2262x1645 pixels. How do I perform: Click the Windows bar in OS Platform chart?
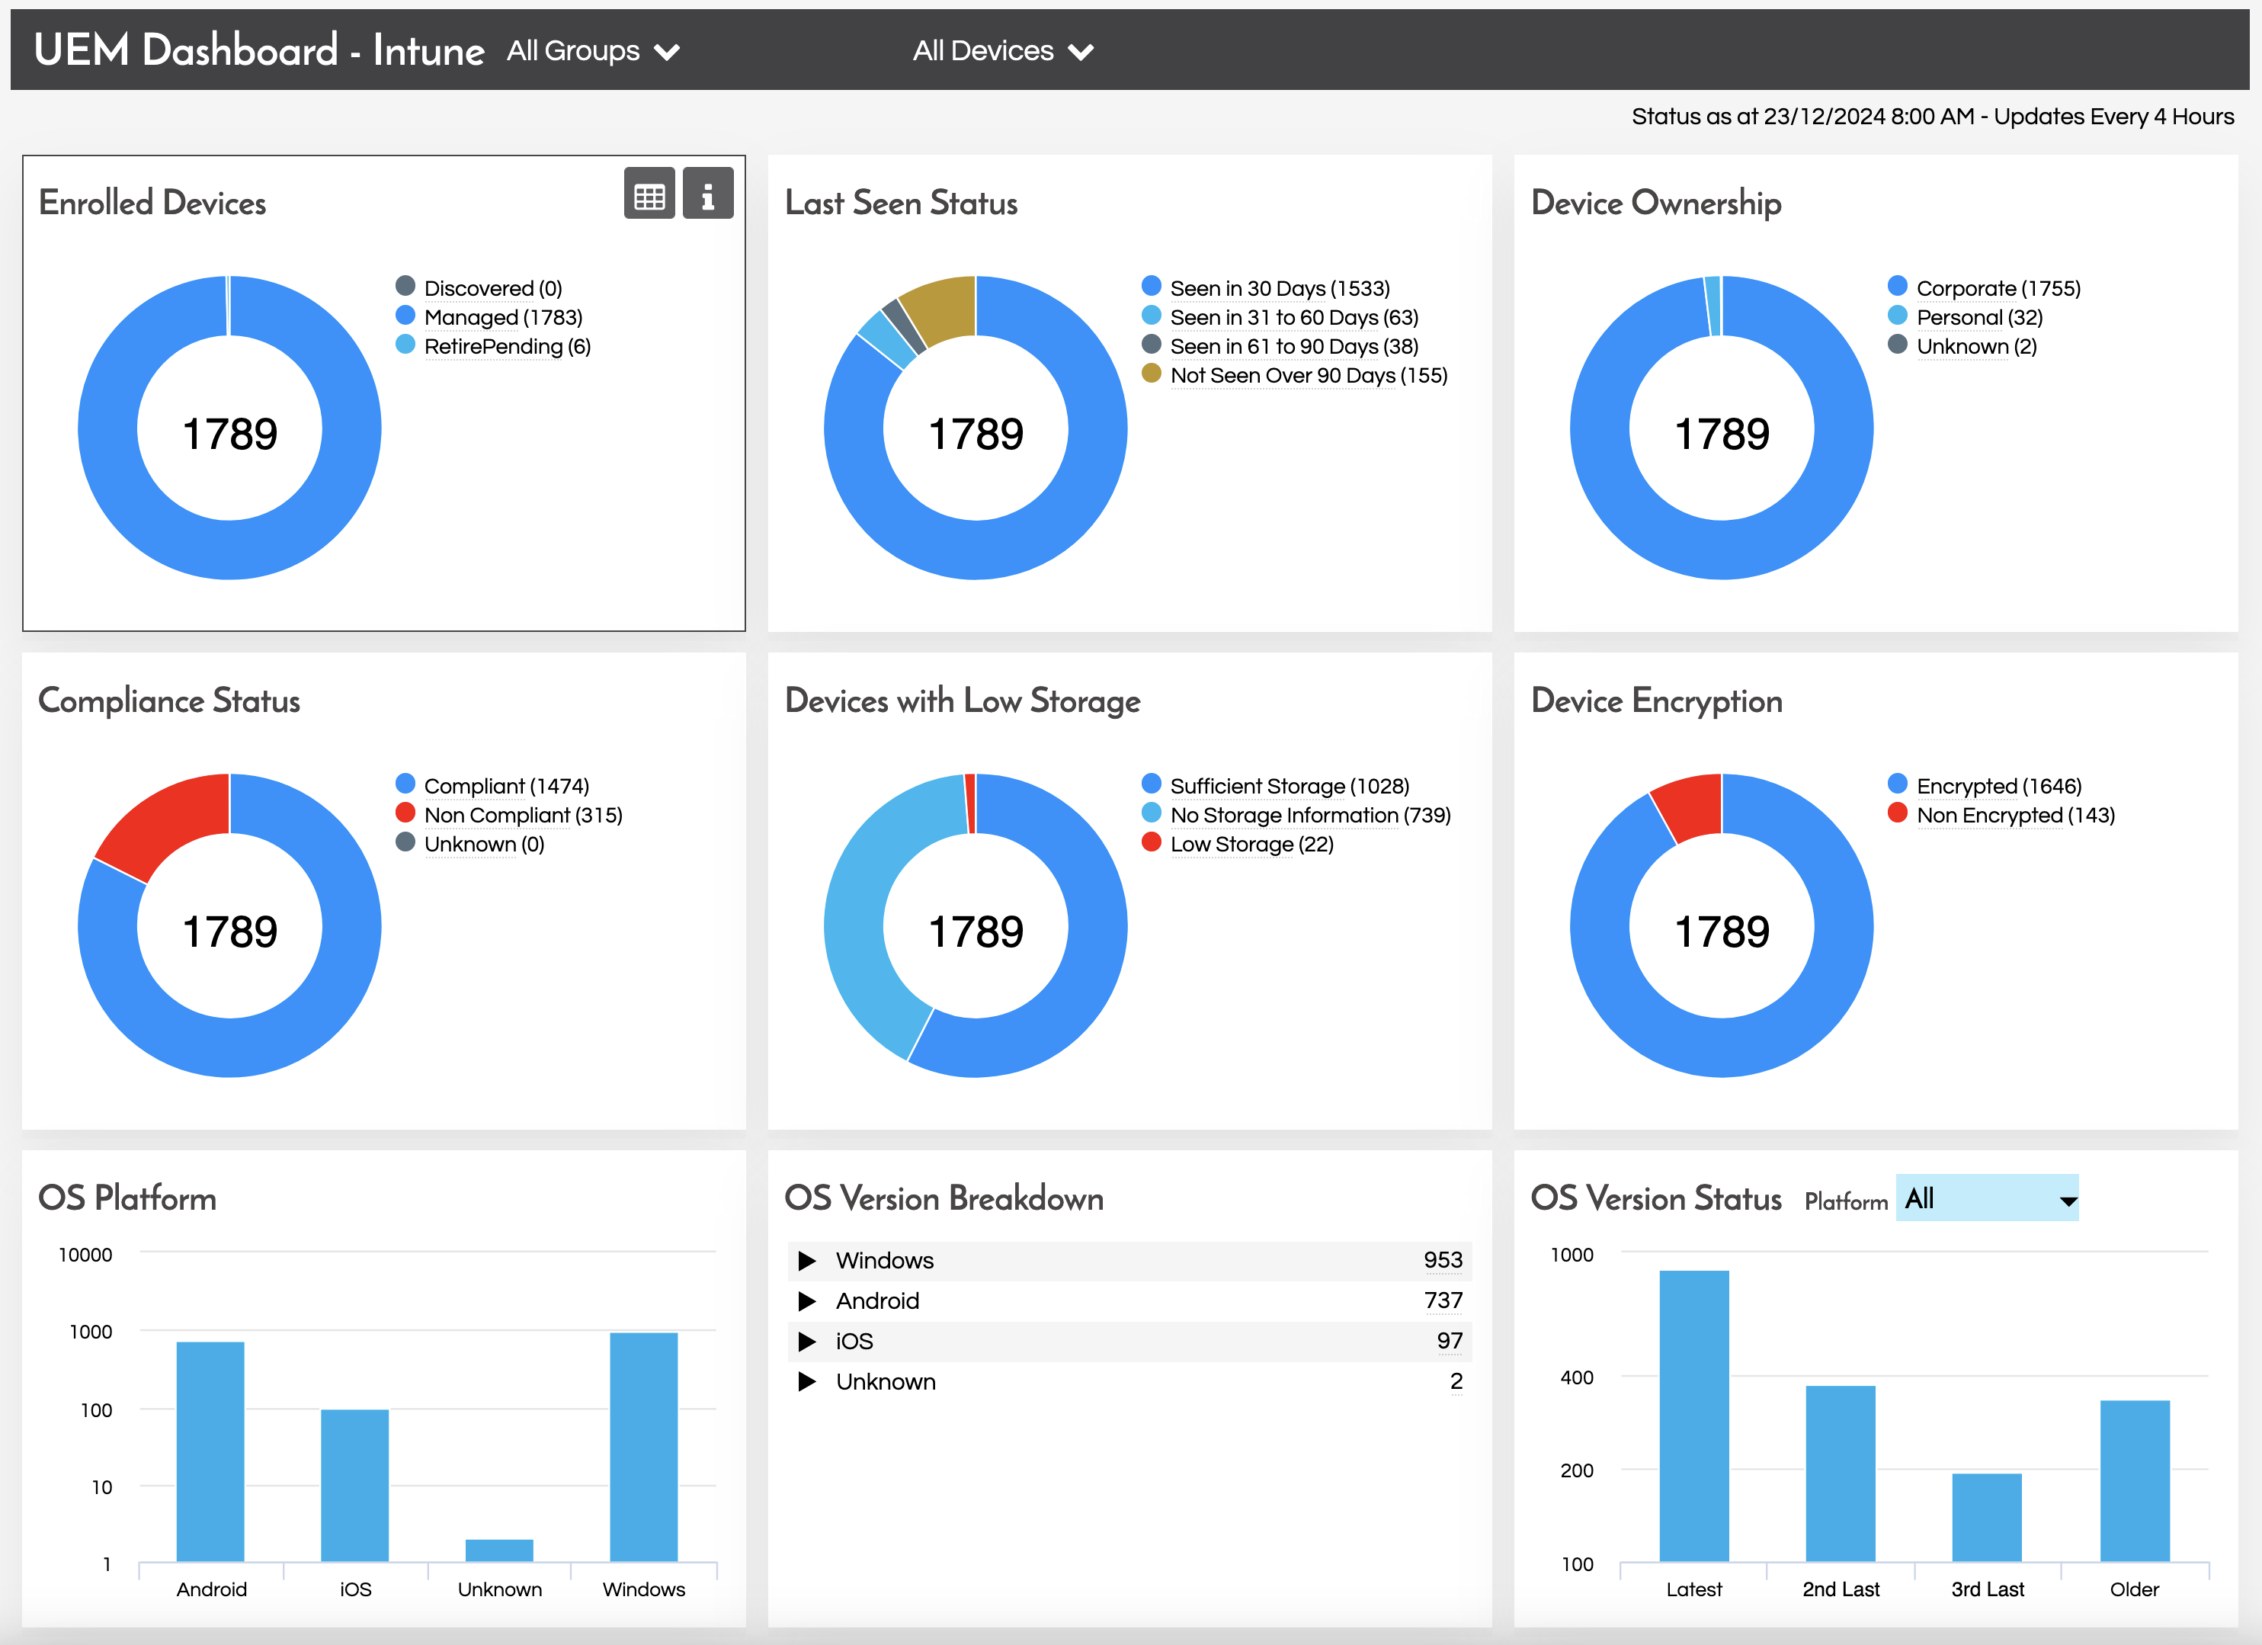[644, 1447]
